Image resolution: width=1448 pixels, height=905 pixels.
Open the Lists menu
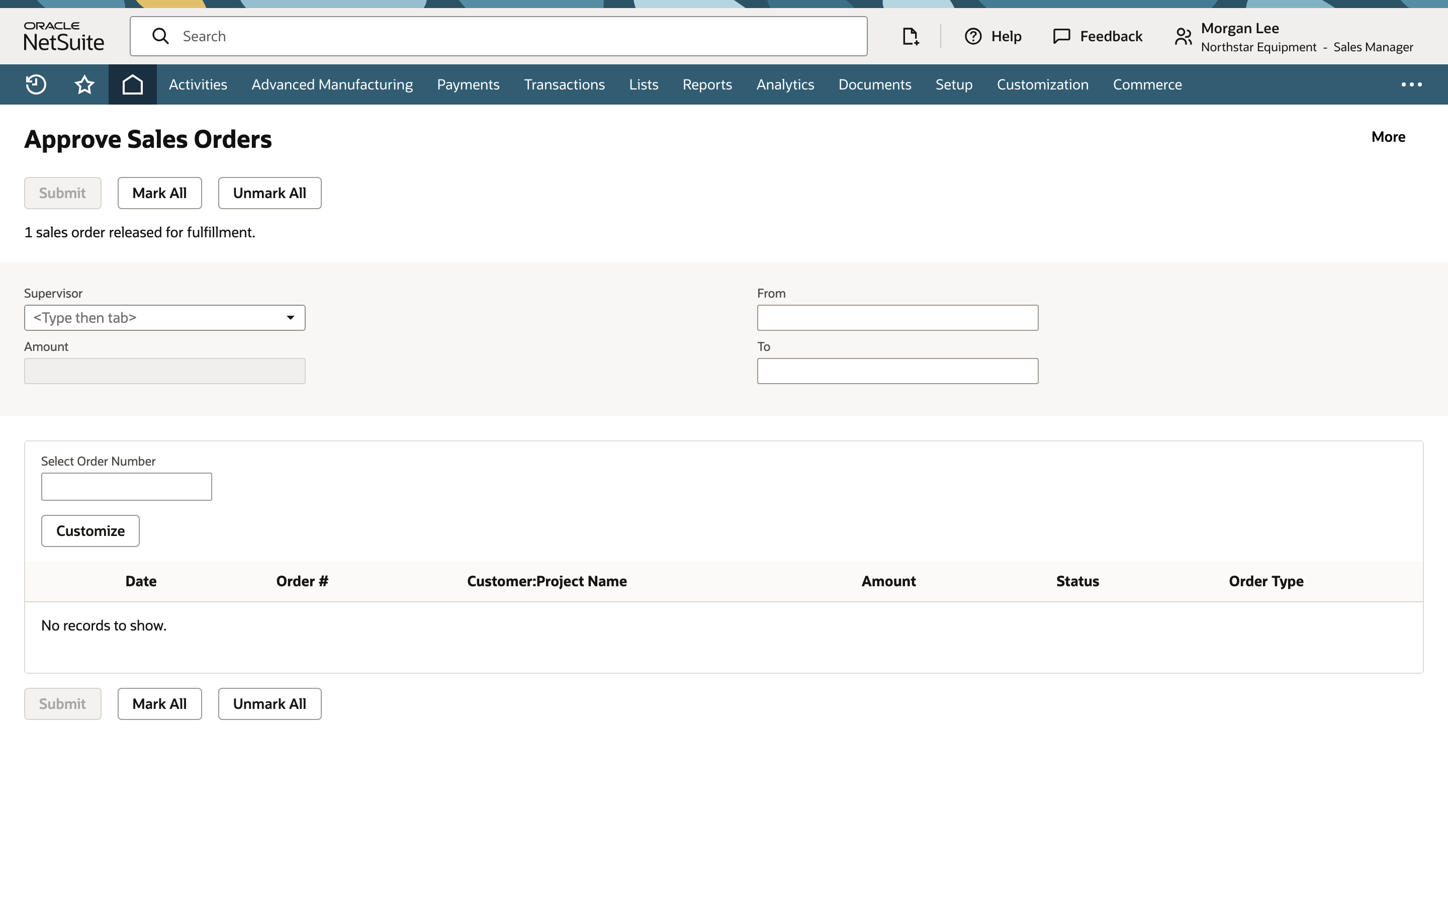[643, 84]
